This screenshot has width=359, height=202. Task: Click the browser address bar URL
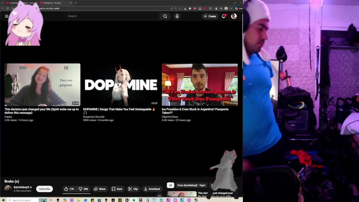tap(49, 8)
